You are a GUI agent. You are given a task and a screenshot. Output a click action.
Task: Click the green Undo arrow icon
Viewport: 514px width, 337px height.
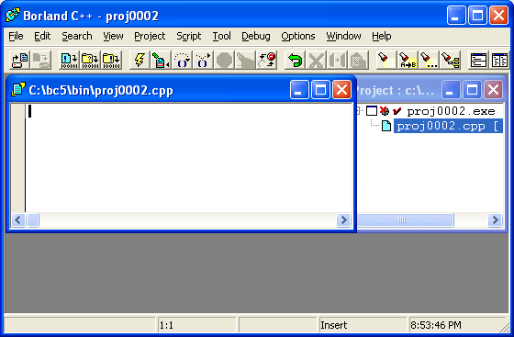pyautogui.click(x=295, y=60)
